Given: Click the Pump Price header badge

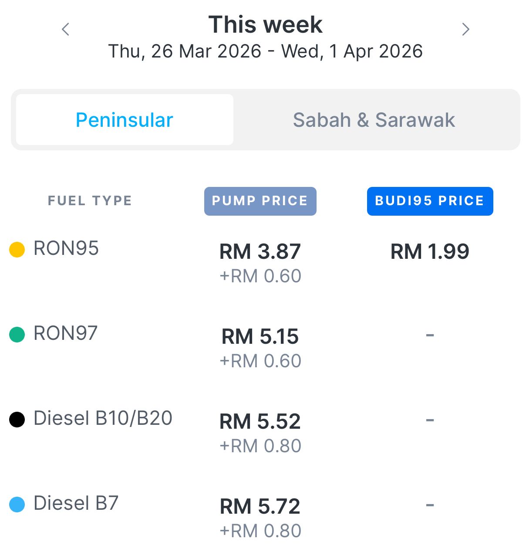Looking at the screenshot, I should pos(260,201).
